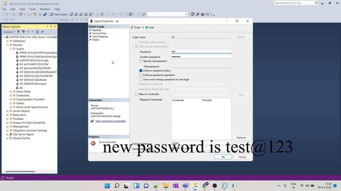Image resolution: width=341 pixels, height=191 pixels.
Task: Open the Script dropdown arrow
Action: tap(143, 28)
